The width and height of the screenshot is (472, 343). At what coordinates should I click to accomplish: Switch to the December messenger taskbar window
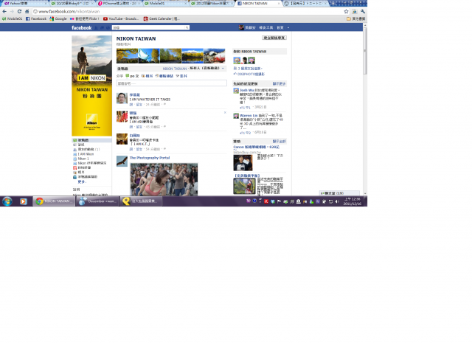[x=97, y=201]
